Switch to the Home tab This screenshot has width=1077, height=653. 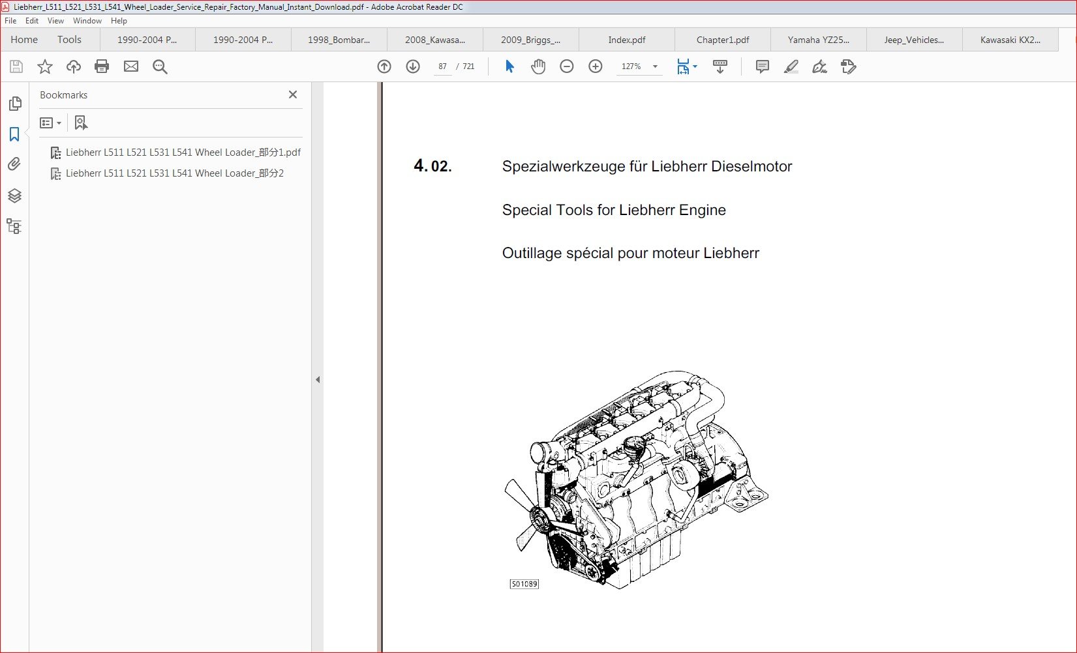24,40
